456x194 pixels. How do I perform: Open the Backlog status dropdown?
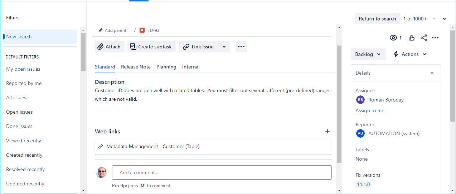tap(368, 54)
